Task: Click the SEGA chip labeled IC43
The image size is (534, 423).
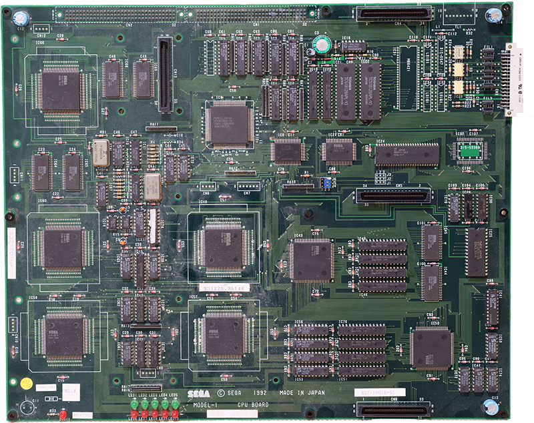Action: pyautogui.click(x=312, y=260)
